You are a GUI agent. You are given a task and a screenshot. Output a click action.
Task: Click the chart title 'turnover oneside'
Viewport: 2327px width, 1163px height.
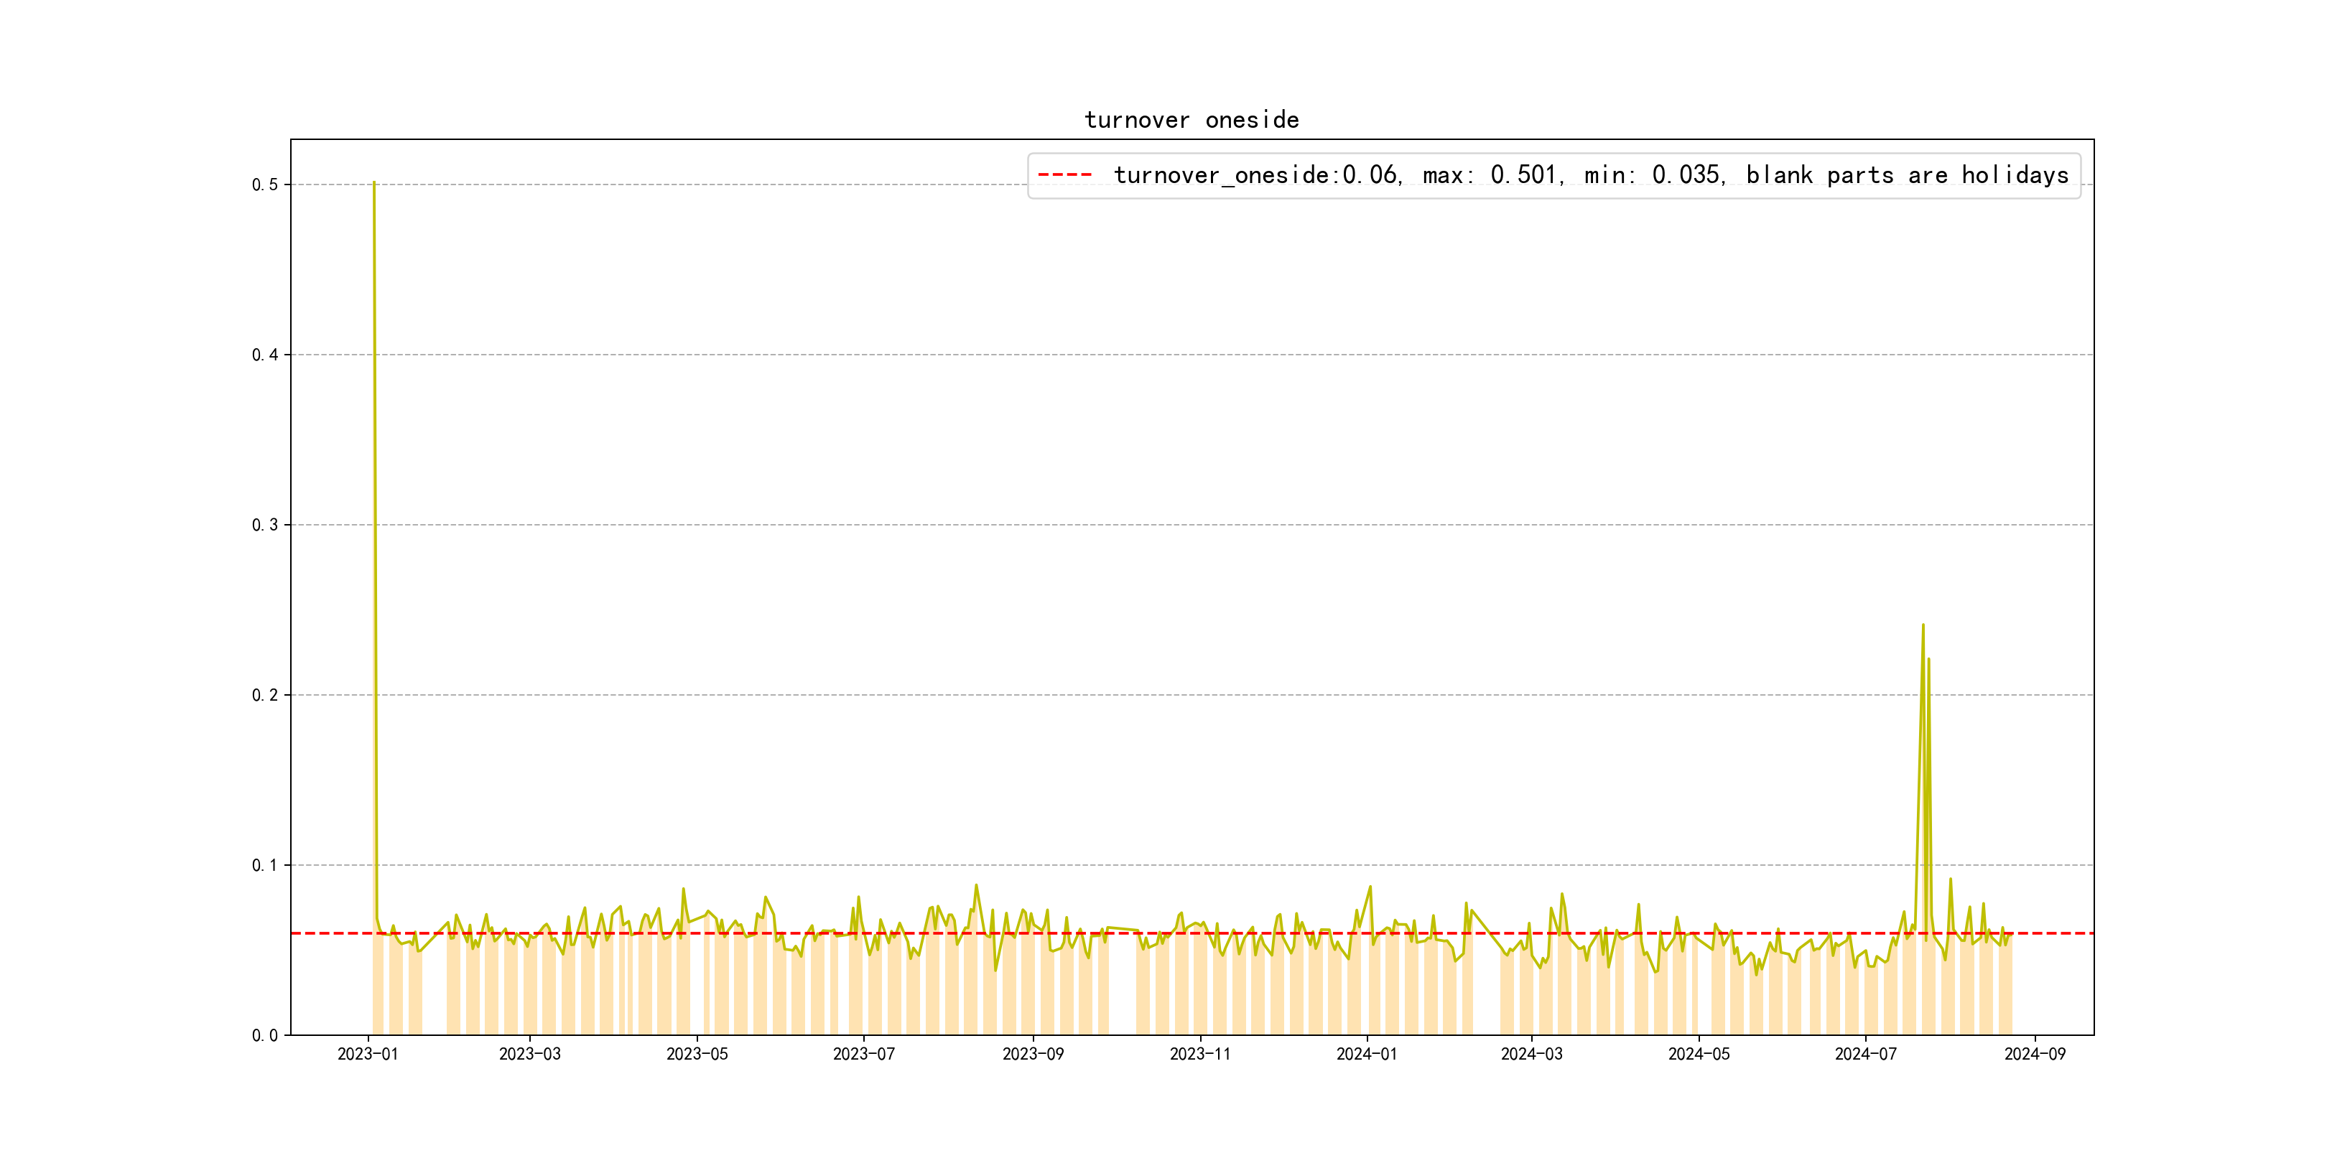click(x=1192, y=120)
